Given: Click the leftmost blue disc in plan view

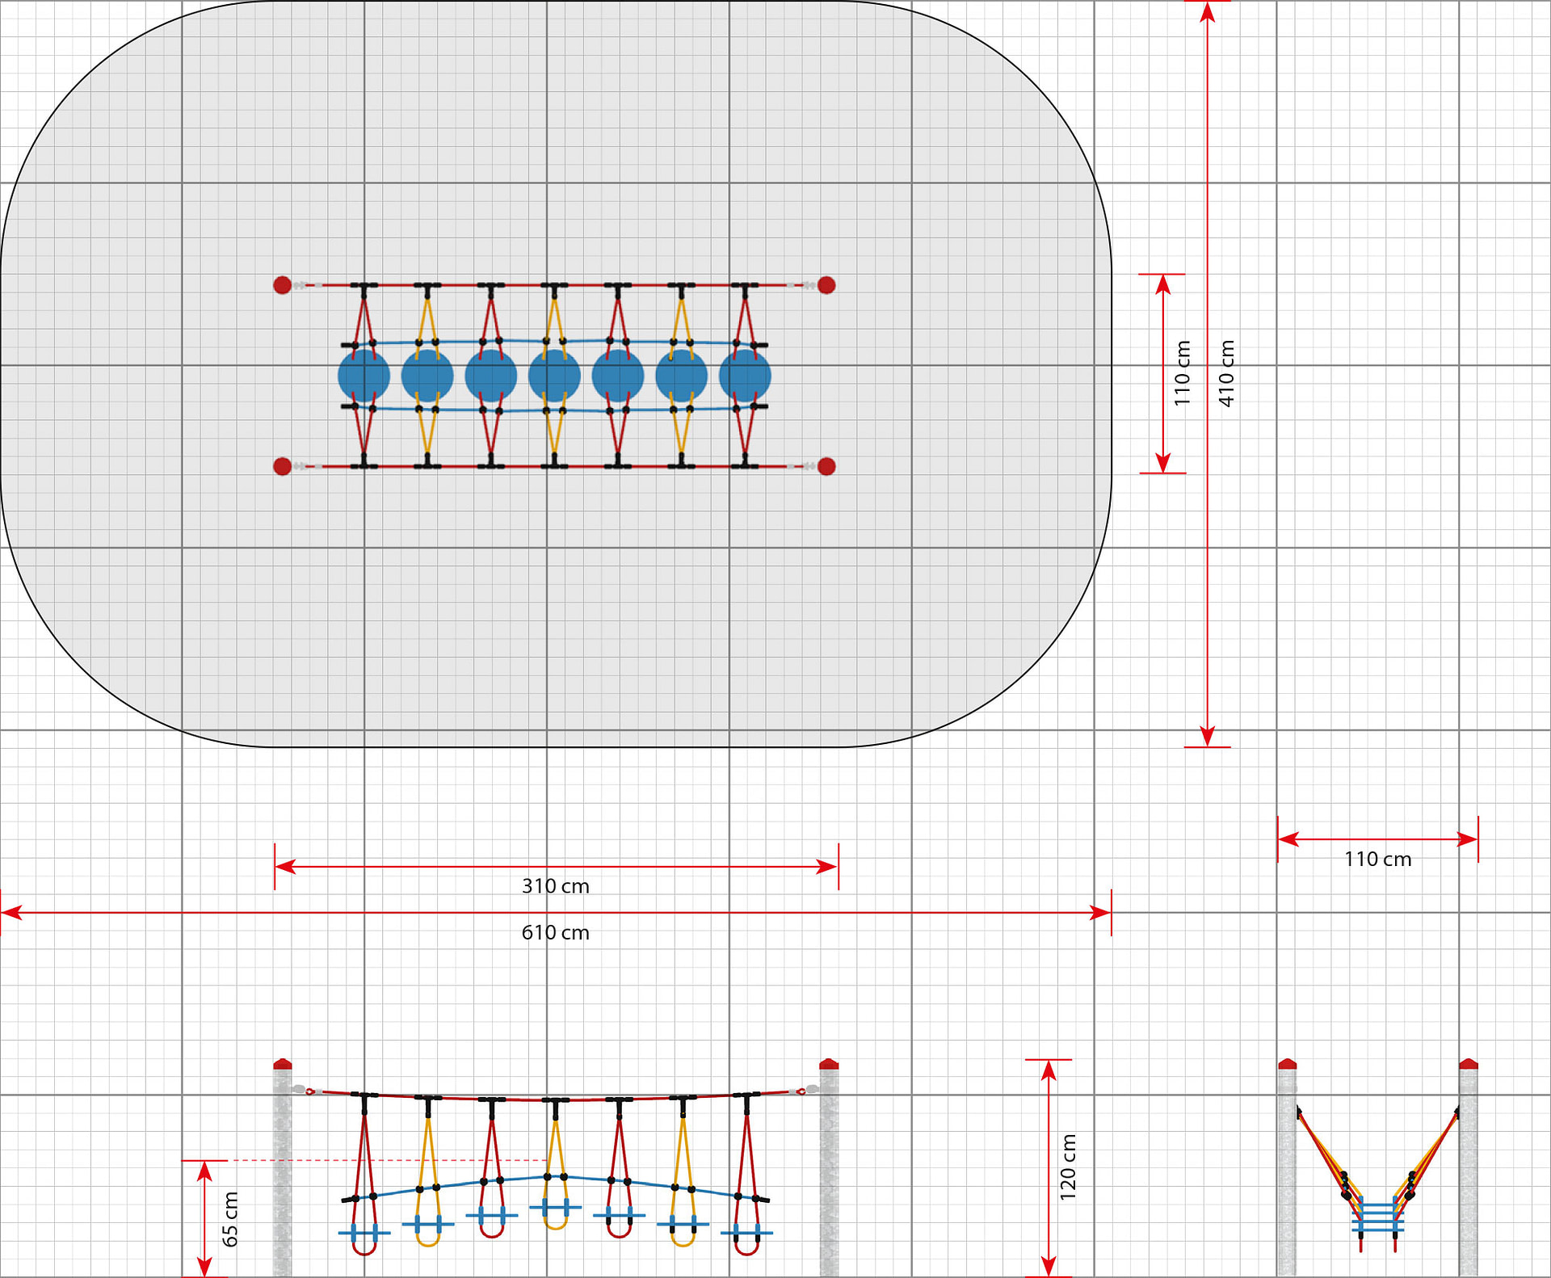Looking at the screenshot, I should [364, 376].
